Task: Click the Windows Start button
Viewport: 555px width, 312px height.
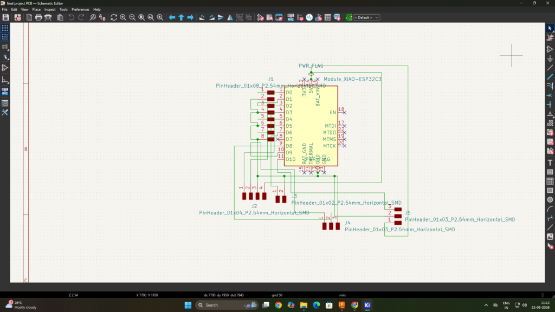Action: click(188, 305)
